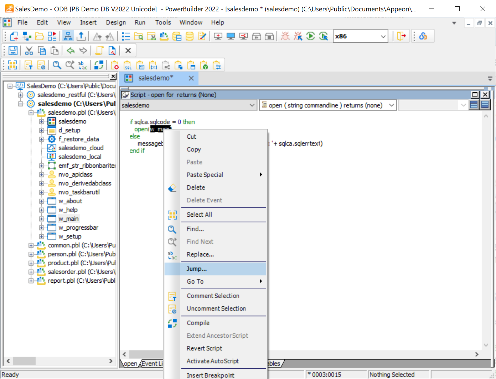Switch to the salesdemo* document tab

pos(156,78)
